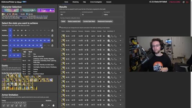Click the sort arrow beside Used Mods

point(114,31)
